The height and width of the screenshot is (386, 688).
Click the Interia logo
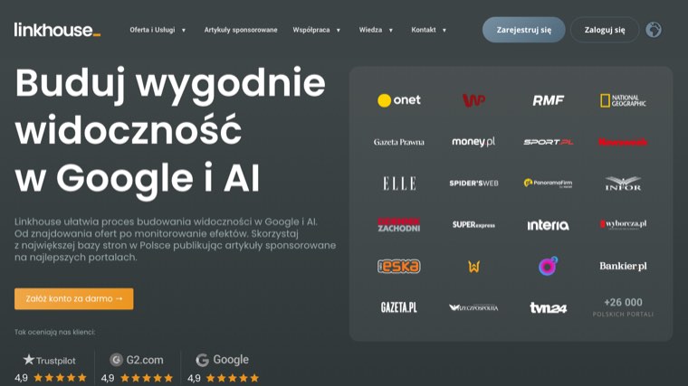(x=548, y=225)
